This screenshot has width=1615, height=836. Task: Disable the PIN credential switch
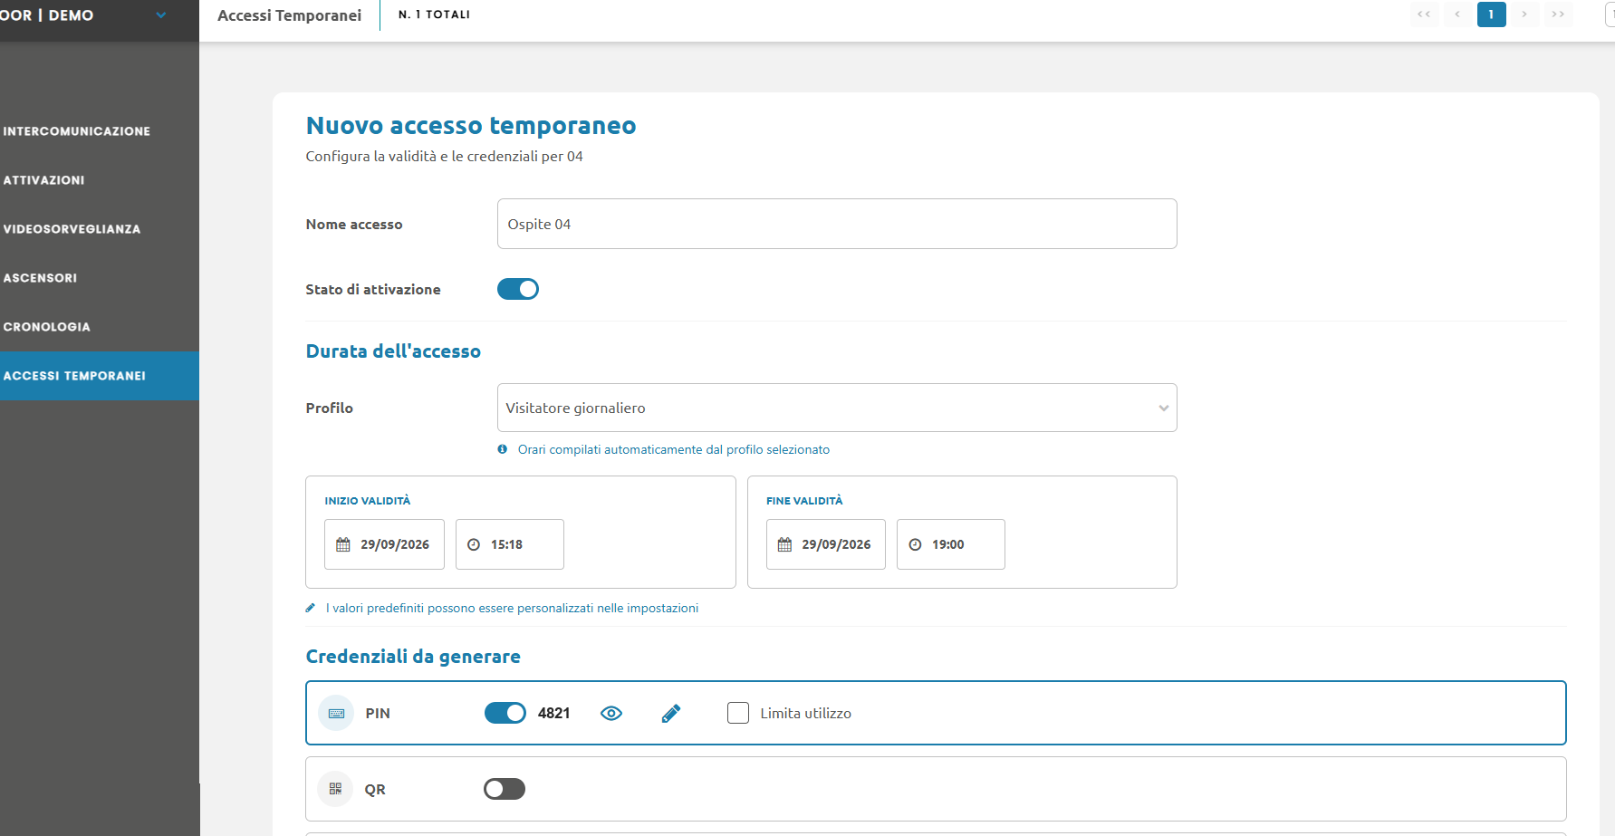point(505,713)
